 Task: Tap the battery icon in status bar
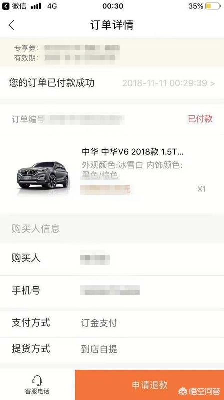213,6
